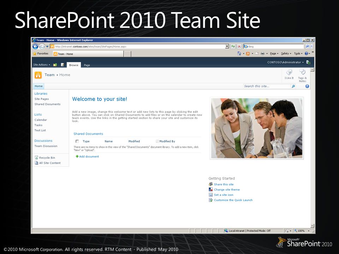Open the Test List link

40,130
